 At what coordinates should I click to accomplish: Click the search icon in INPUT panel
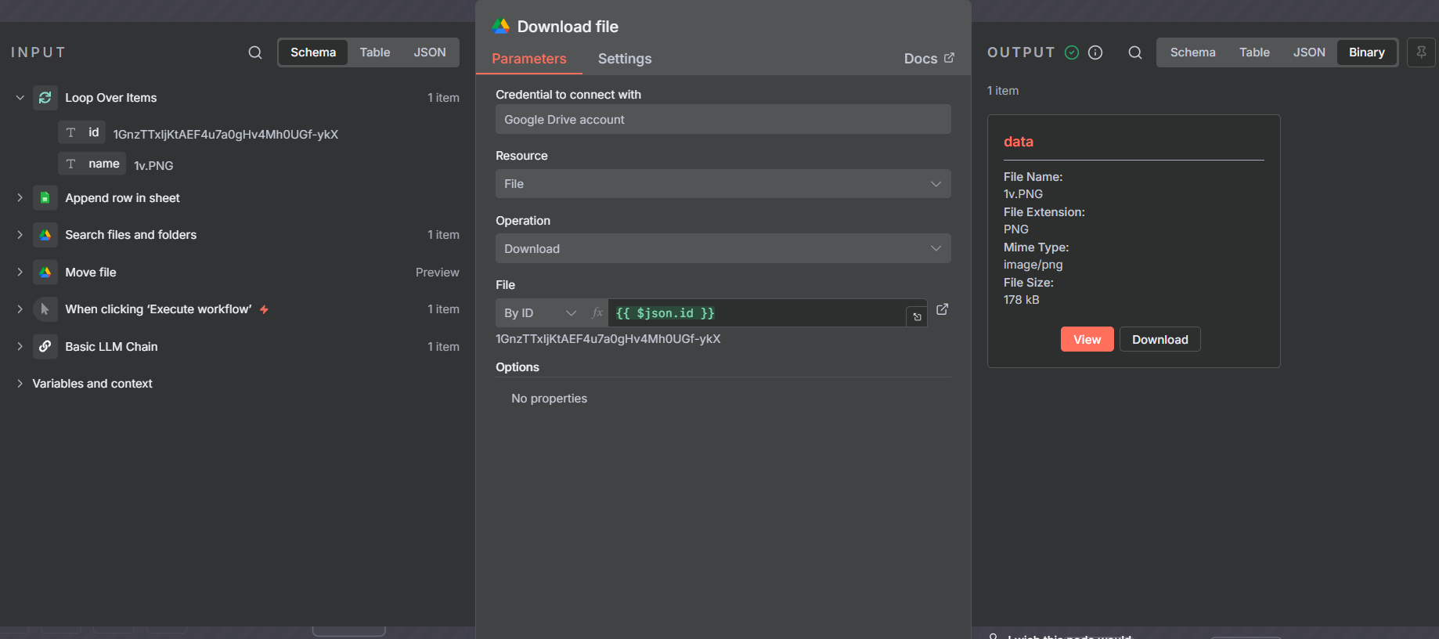point(255,52)
